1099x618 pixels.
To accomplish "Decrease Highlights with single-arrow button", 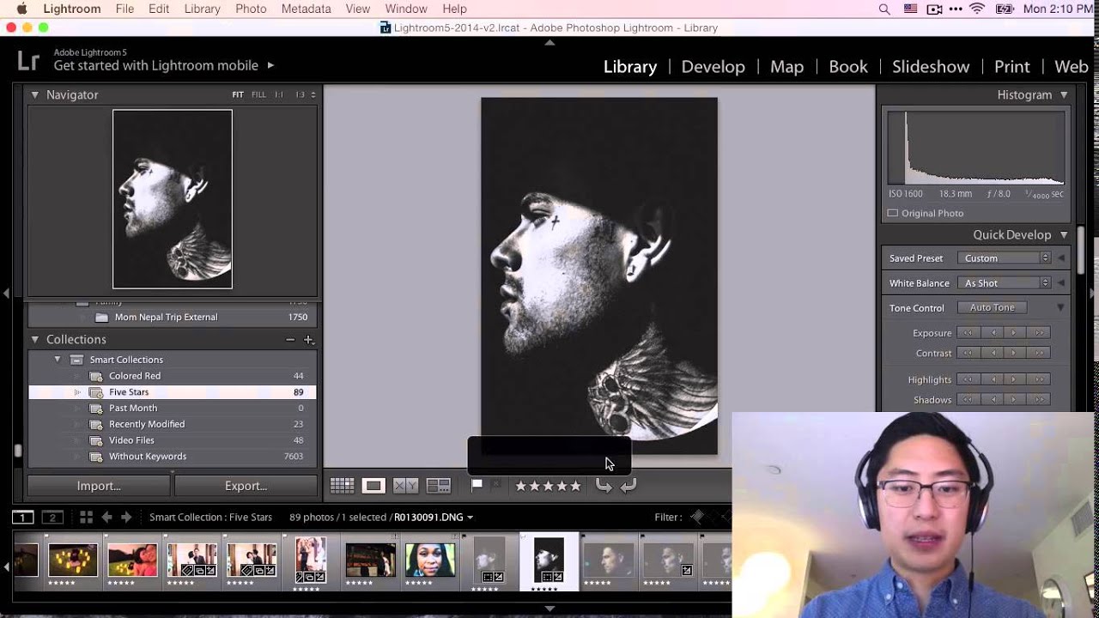I will 993,379.
